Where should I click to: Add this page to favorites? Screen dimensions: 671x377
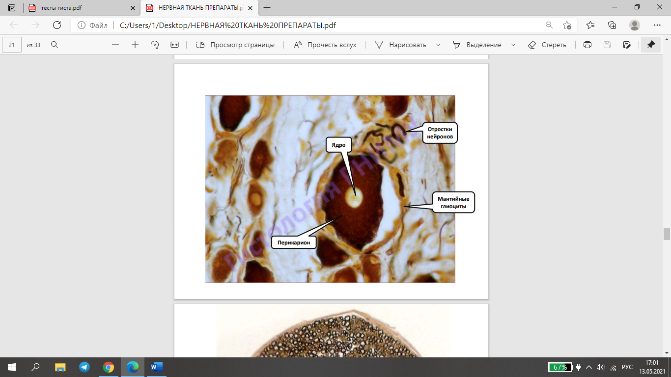pyautogui.click(x=567, y=26)
